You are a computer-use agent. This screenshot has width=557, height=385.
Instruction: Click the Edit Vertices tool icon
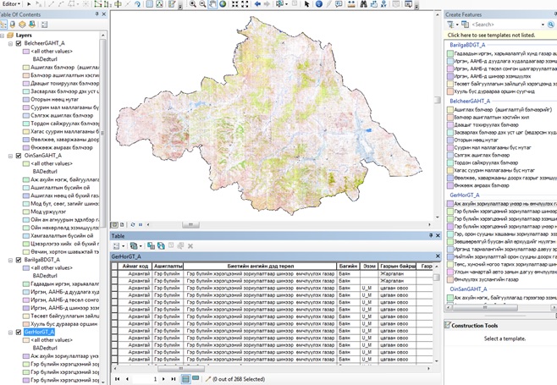[97, 4]
